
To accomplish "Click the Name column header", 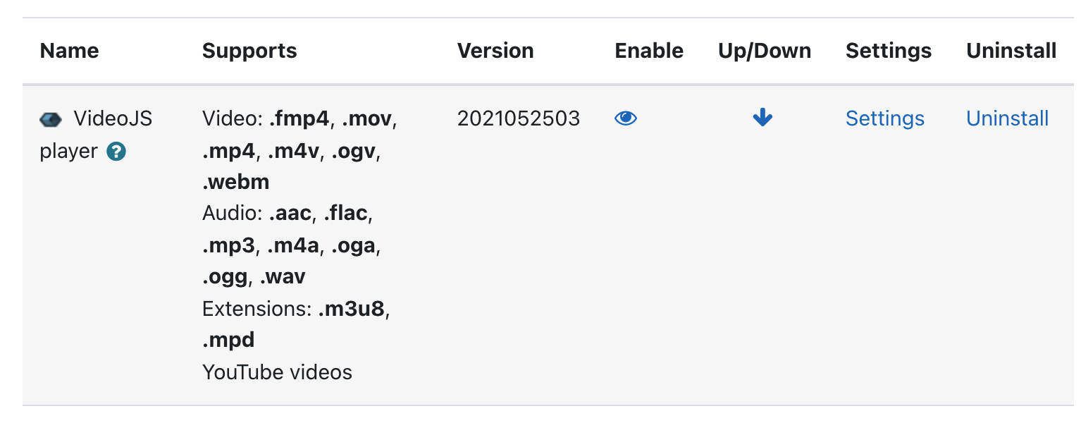I will (69, 51).
